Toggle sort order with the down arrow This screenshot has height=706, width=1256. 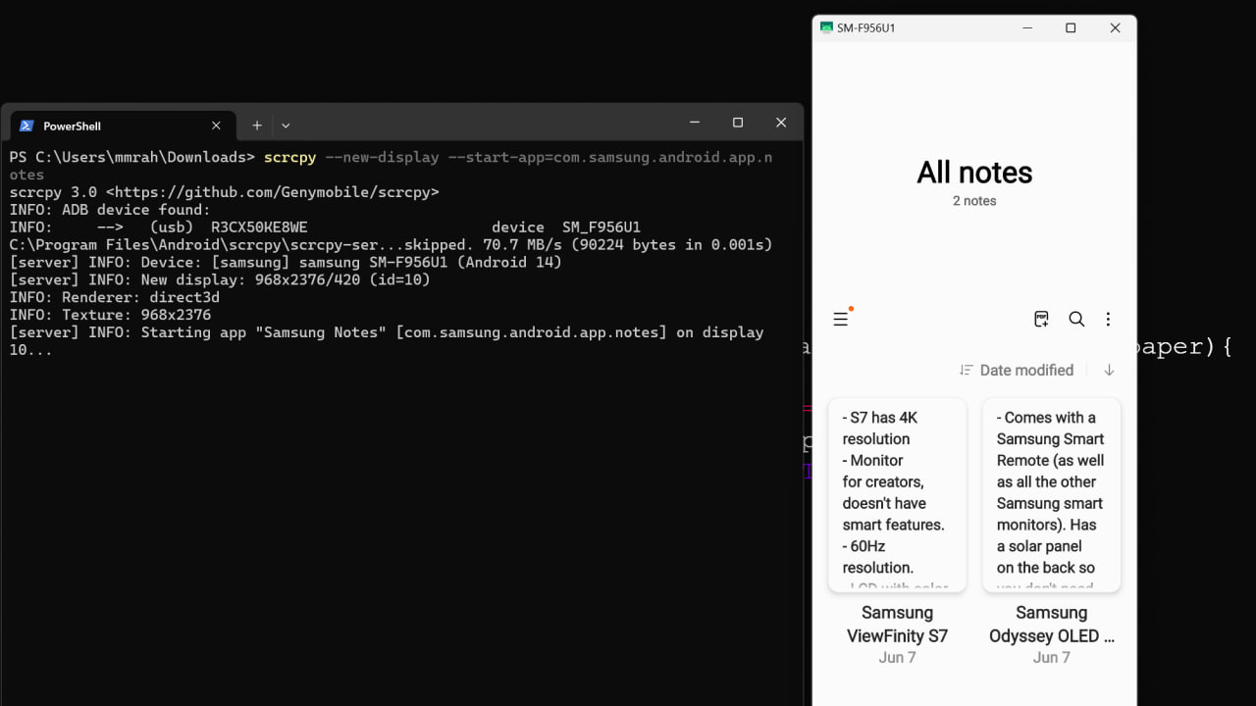click(x=1109, y=370)
